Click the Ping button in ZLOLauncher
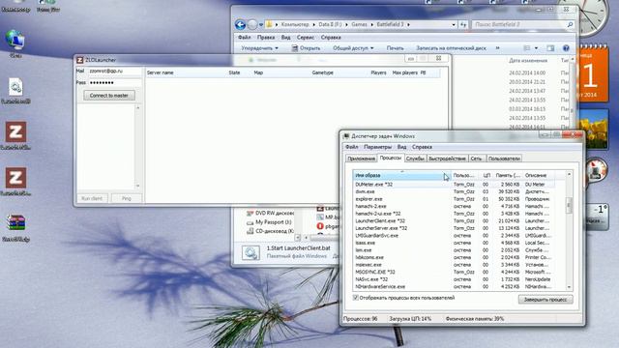The width and height of the screenshot is (619, 348). [x=127, y=198]
